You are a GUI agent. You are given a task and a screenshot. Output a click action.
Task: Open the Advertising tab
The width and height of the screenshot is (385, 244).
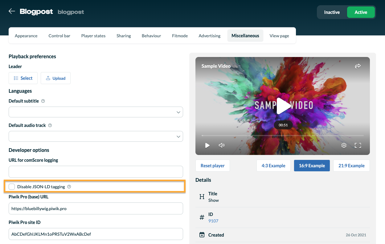(209, 36)
